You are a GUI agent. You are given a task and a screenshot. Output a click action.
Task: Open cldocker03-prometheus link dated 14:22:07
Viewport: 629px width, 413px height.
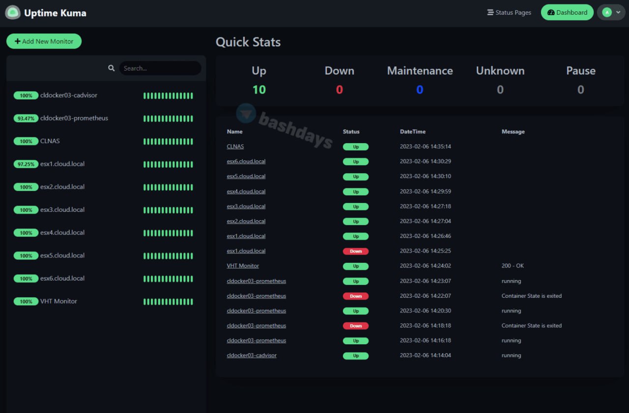pyautogui.click(x=257, y=296)
